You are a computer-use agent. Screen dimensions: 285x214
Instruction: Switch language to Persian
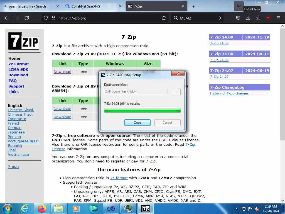(x=14, y=137)
